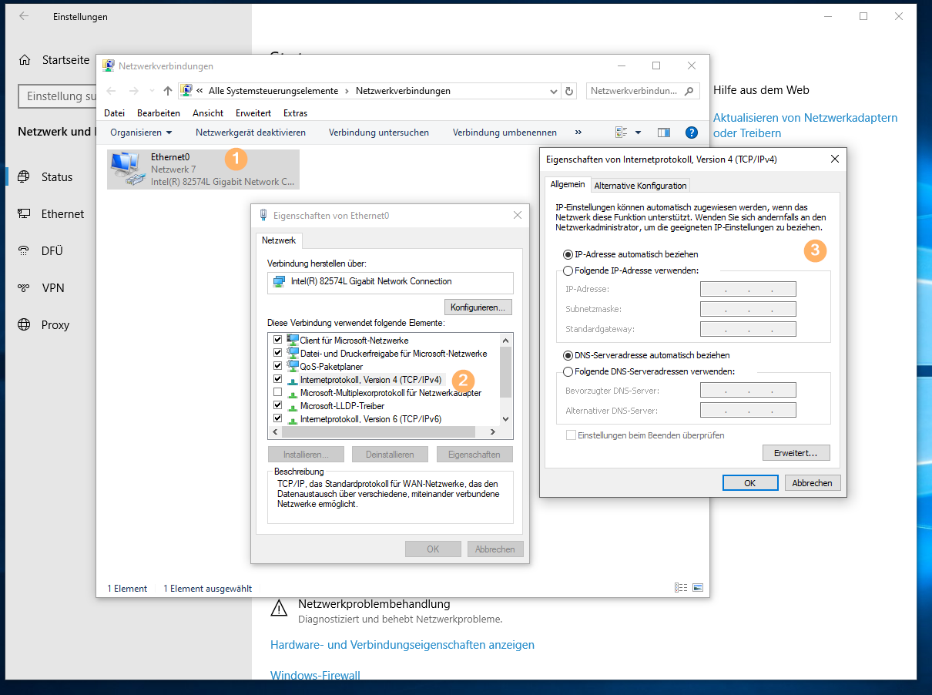Click Erweitert button in IPv4 properties
This screenshot has height=695, width=932.
[796, 453]
